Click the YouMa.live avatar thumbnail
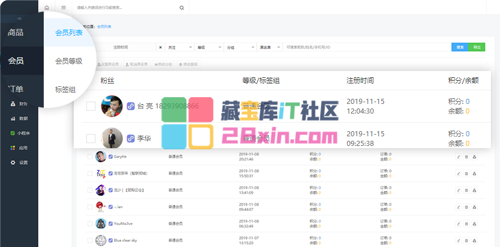500x247 pixels. coord(101,223)
